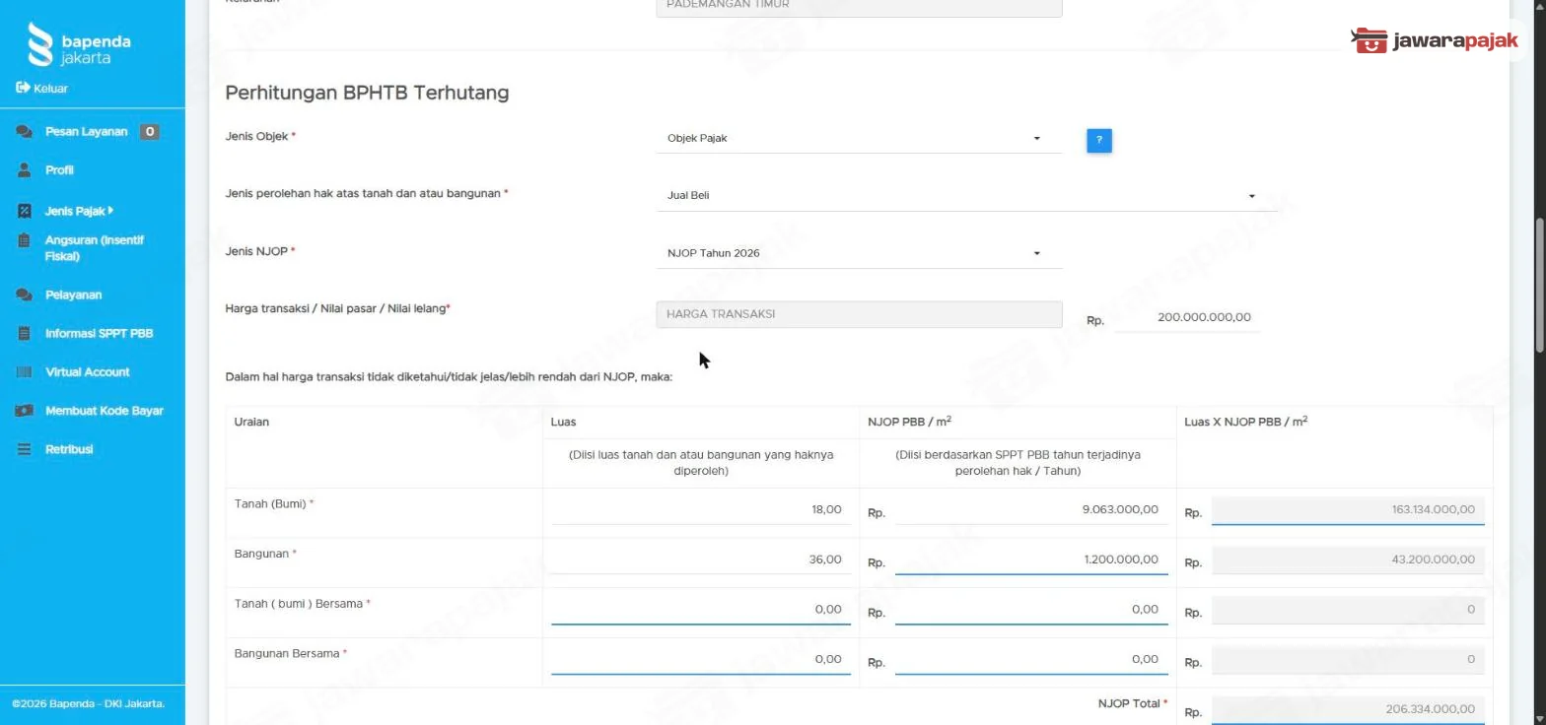This screenshot has width=1546, height=725.
Task: Open Angsuran (Insentif Fiskal) menu item
Action: click(95, 248)
